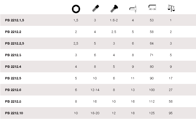Click the 18-20 set screw cell
The height and width of the screenshot is (119, 196).
tap(95, 113)
